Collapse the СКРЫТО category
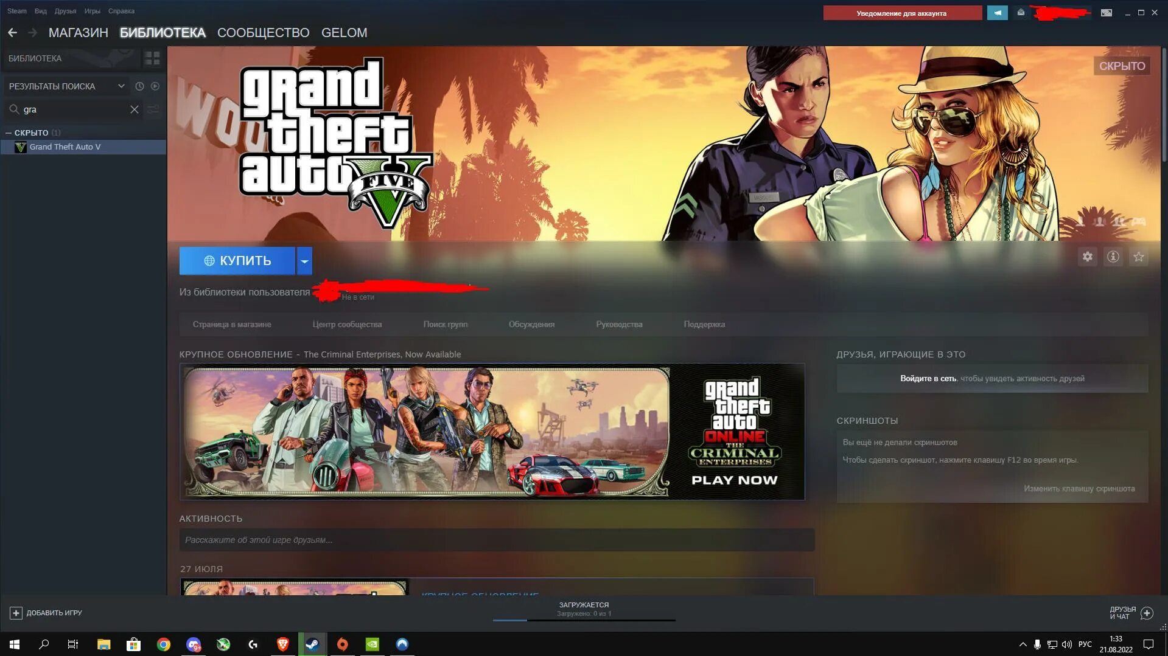This screenshot has width=1168, height=656. (9, 133)
